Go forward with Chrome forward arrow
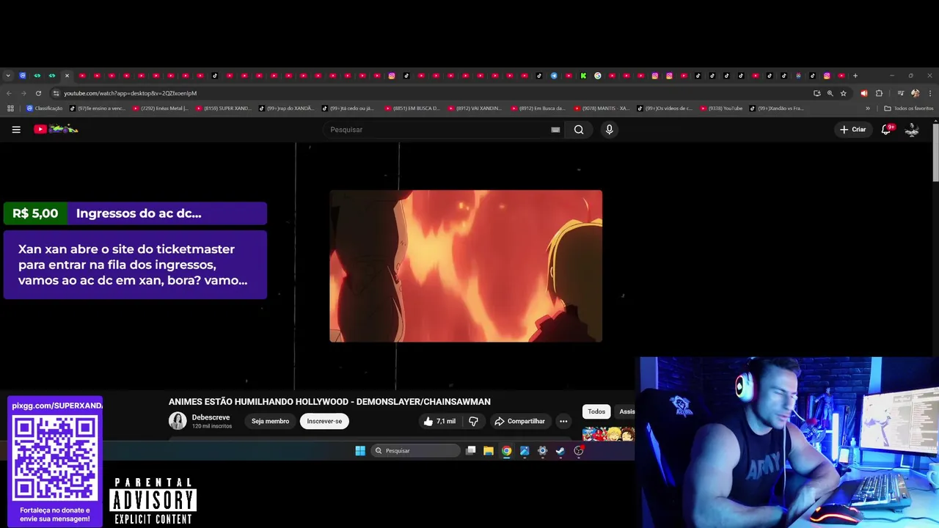Viewport: 939px width, 528px height. pyautogui.click(x=23, y=93)
